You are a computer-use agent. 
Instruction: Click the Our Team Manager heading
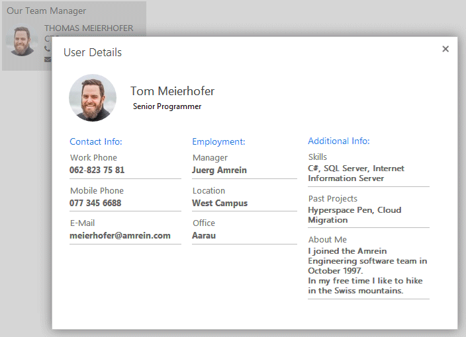[x=46, y=11]
